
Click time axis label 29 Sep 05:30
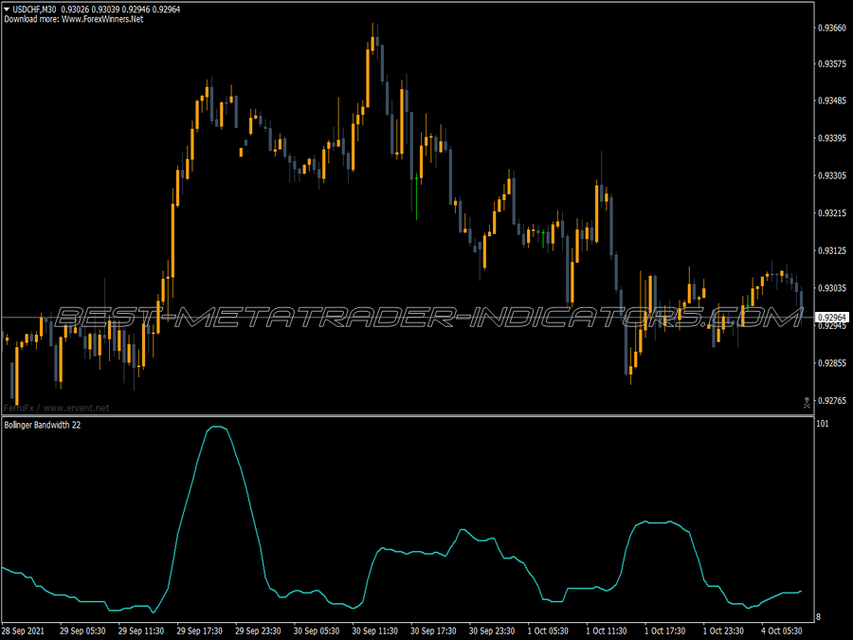82,631
